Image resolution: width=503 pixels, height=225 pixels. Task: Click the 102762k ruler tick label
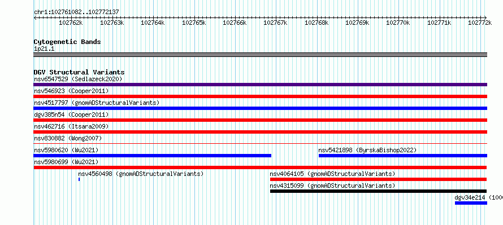point(71,23)
